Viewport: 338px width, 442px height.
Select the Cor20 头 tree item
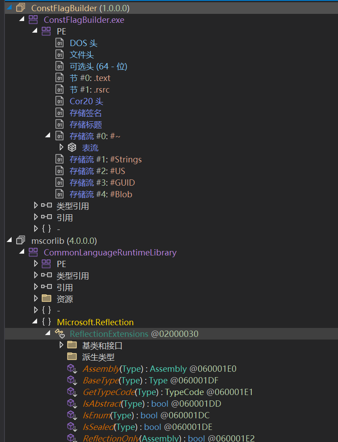click(86, 101)
